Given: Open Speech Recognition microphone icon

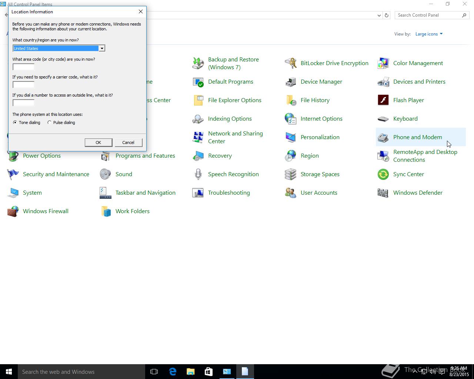Looking at the screenshot, I should pos(198,174).
